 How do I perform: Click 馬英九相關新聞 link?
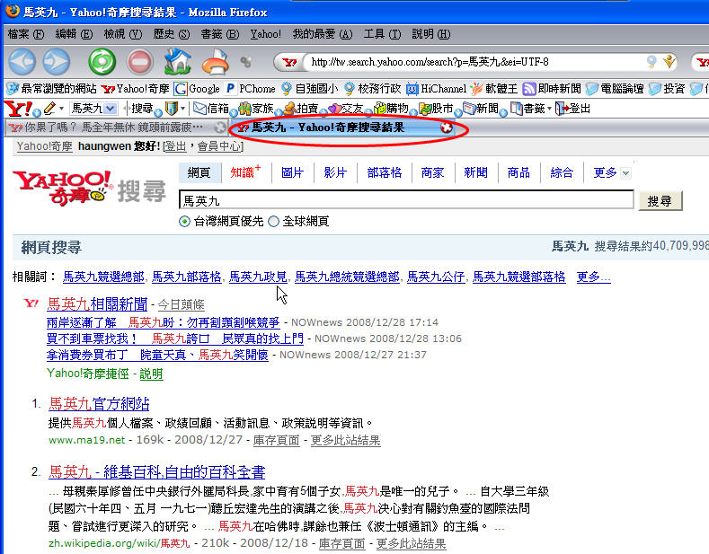click(97, 304)
